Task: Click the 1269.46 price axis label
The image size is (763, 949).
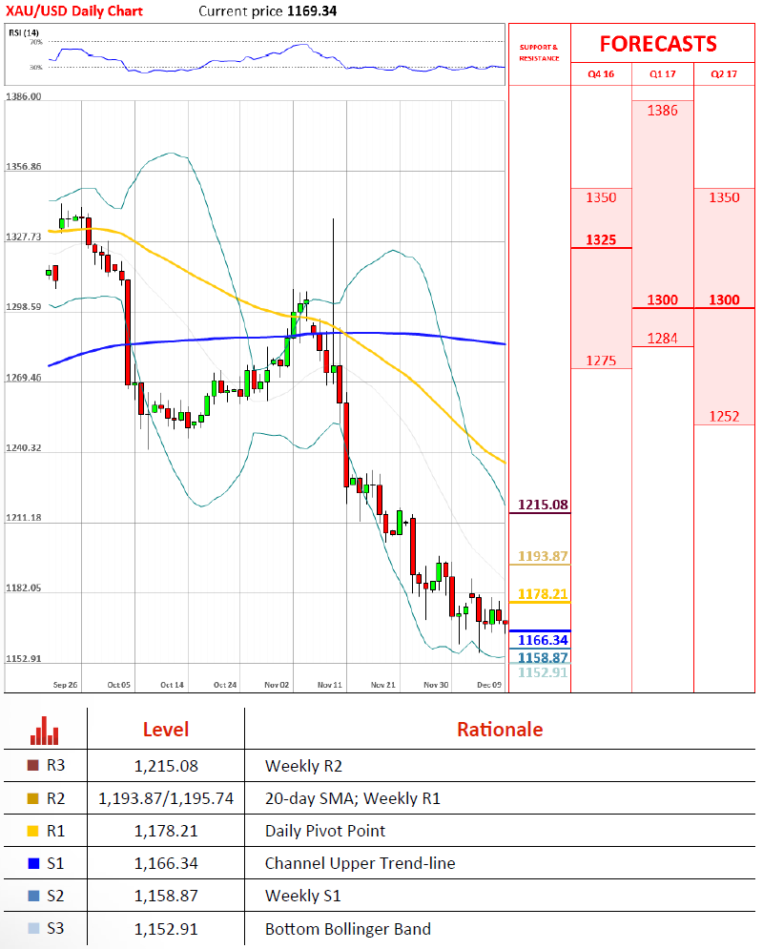Action: click(x=24, y=378)
